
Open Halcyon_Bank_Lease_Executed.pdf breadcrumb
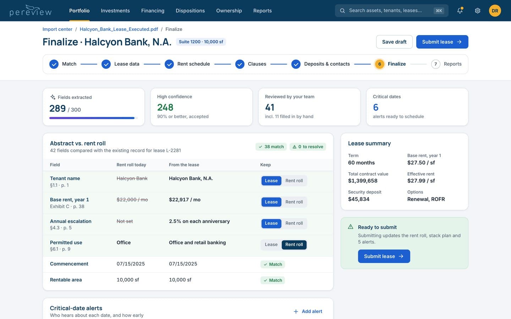(119, 29)
